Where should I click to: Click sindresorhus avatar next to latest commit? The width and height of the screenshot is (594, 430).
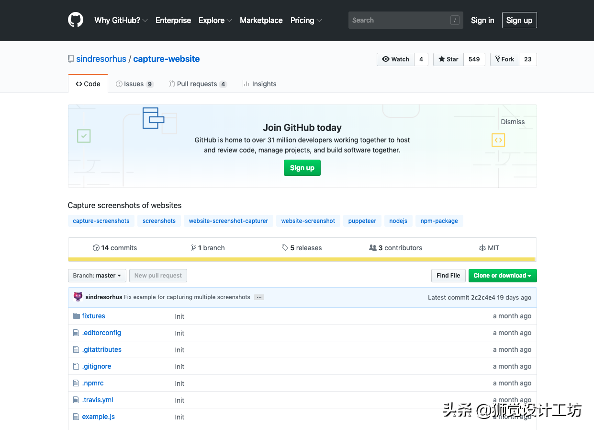78,297
